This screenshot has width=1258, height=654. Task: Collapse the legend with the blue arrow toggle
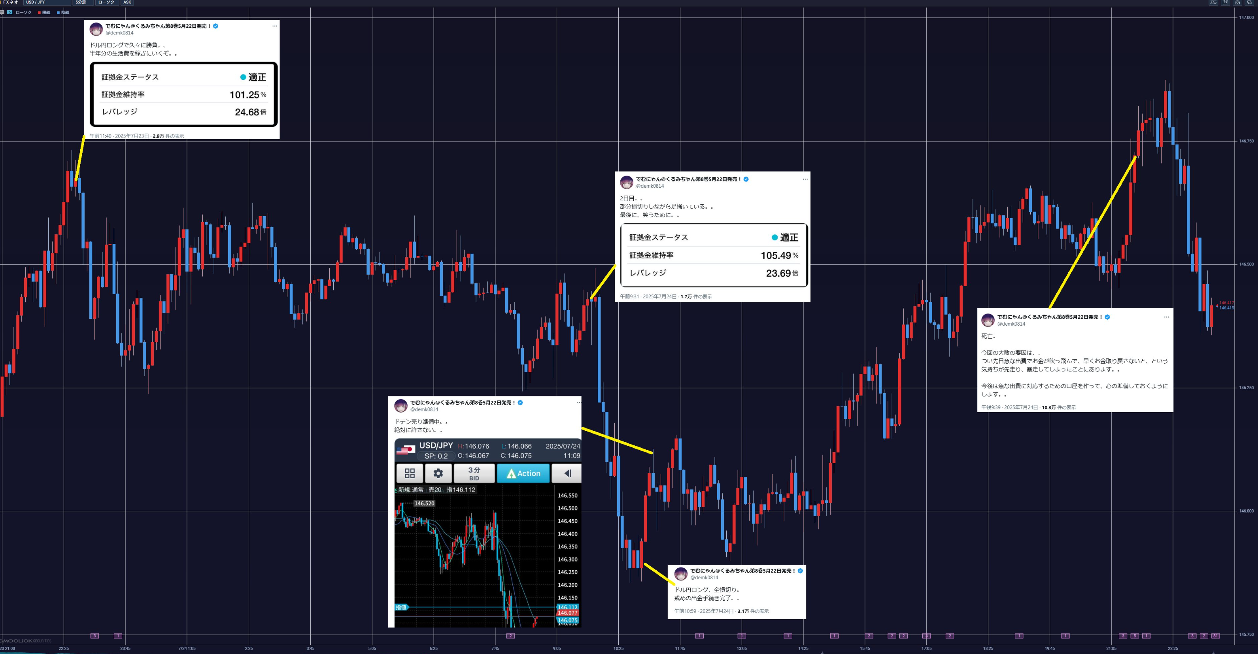(x=10, y=12)
